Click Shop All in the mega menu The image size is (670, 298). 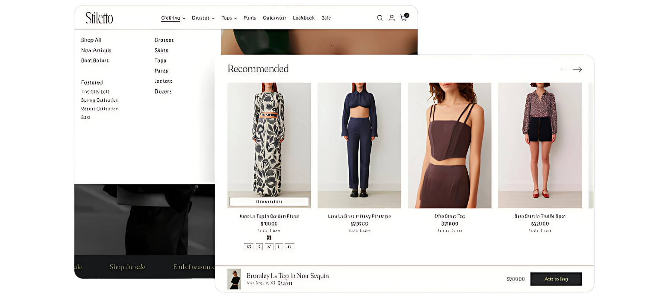tap(91, 40)
